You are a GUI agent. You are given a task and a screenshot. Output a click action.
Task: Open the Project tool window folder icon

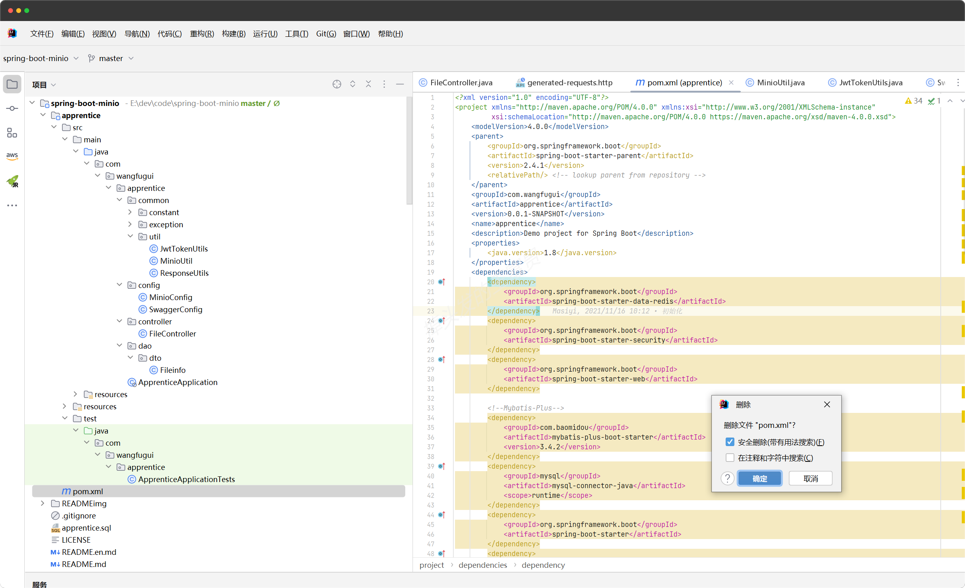pos(12,85)
